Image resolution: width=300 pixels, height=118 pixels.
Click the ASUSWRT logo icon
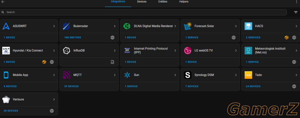6,26
